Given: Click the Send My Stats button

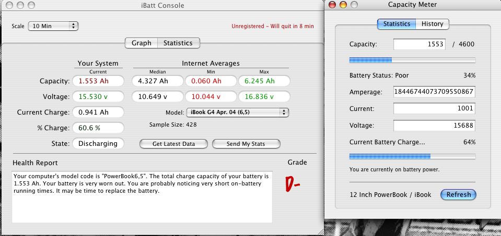Looking at the screenshot, I should coord(246,144).
